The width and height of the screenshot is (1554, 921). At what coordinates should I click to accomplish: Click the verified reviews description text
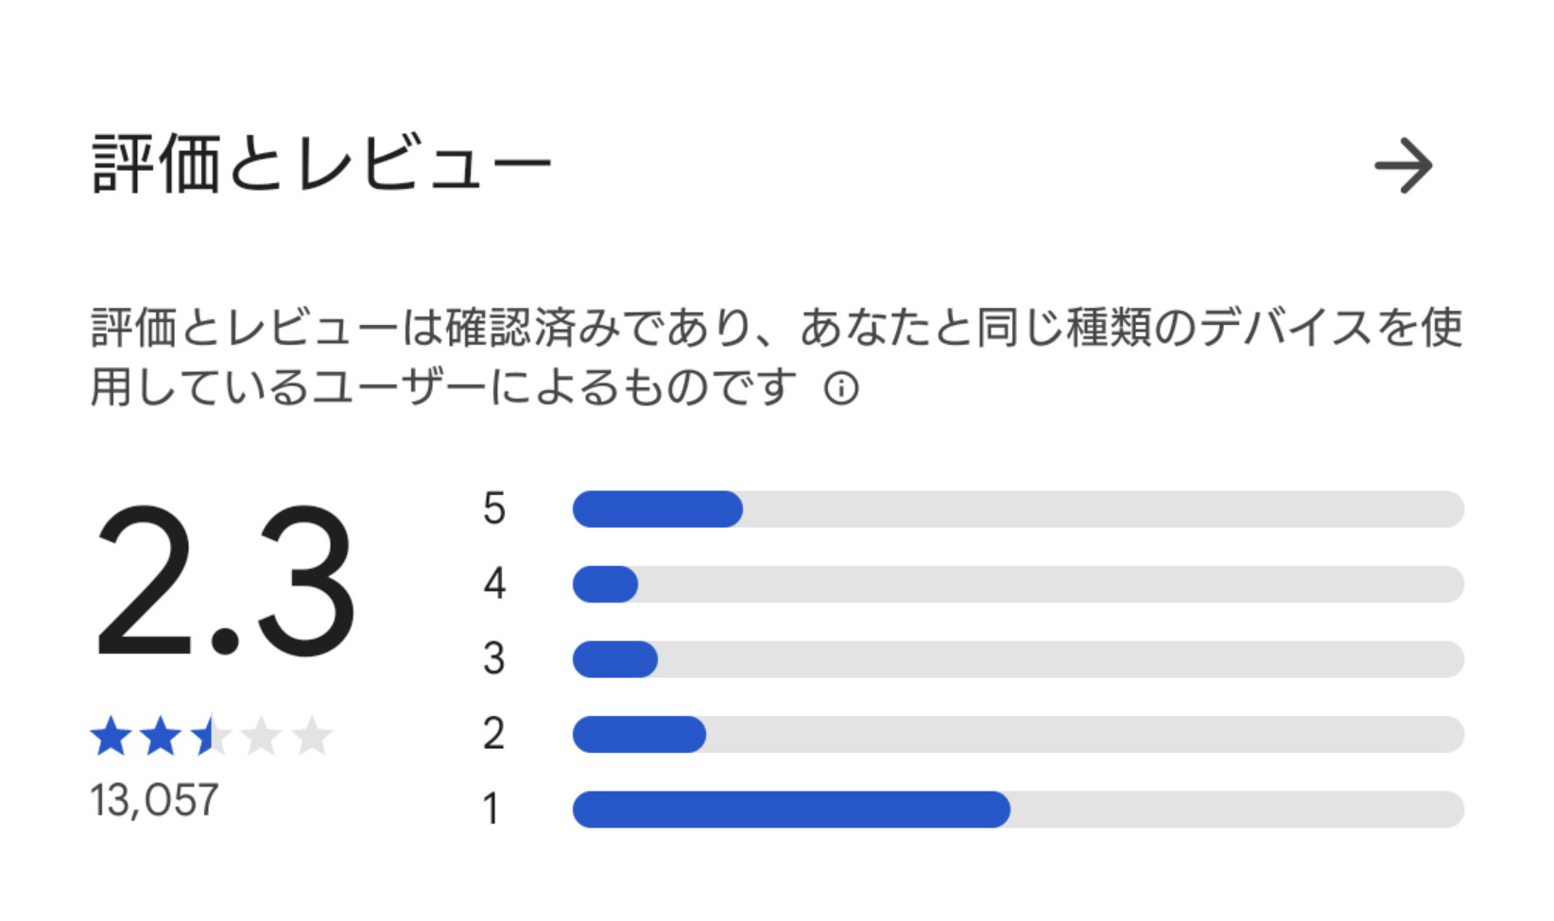click(x=776, y=357)
